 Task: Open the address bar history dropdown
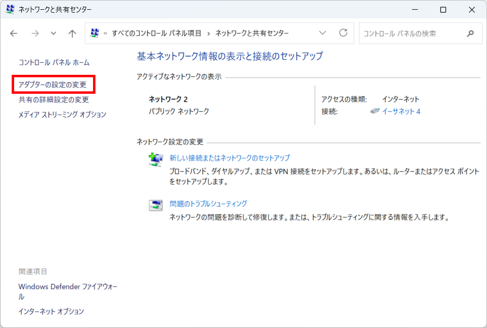[x=322, y=33]
